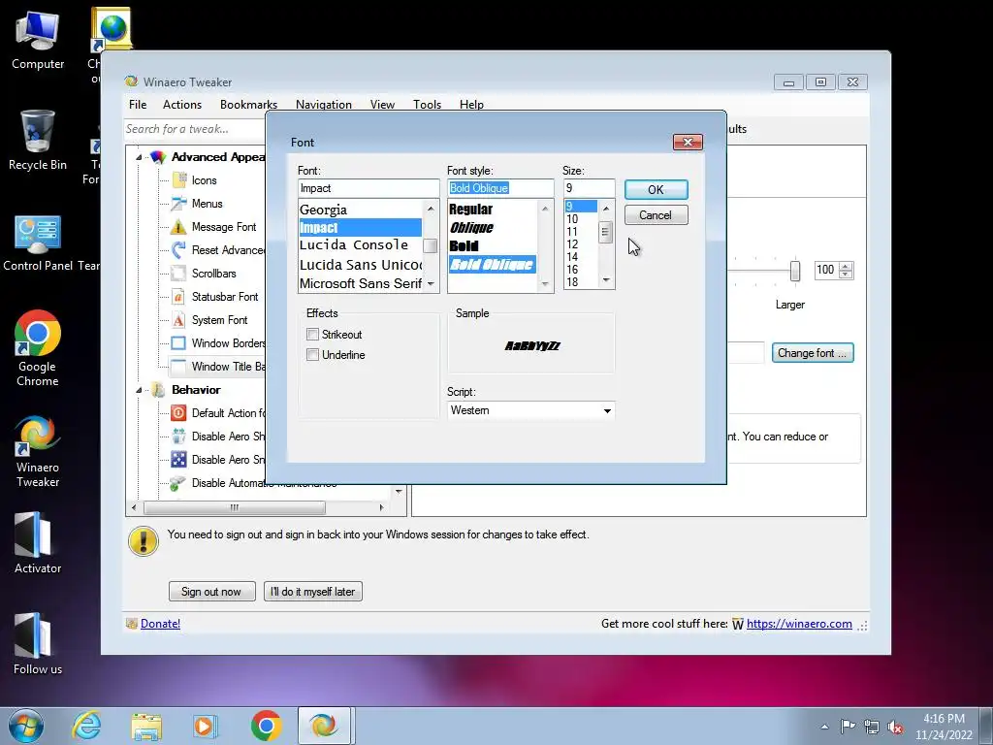993x745 pixels.
Task: Click the Disable Automatic Maintenance icon
Action: [x=177, y=483]
